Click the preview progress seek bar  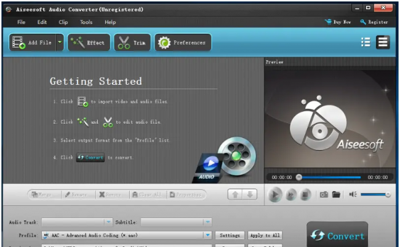coord(329,177)
